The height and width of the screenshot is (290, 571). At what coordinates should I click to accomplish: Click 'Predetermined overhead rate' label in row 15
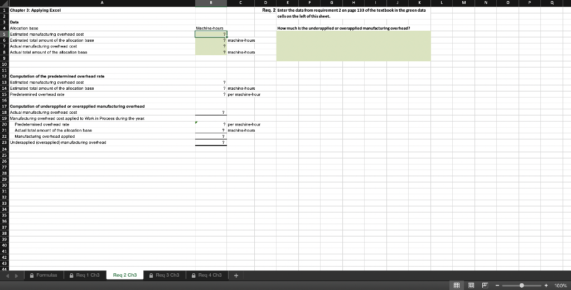click(37, 94)
